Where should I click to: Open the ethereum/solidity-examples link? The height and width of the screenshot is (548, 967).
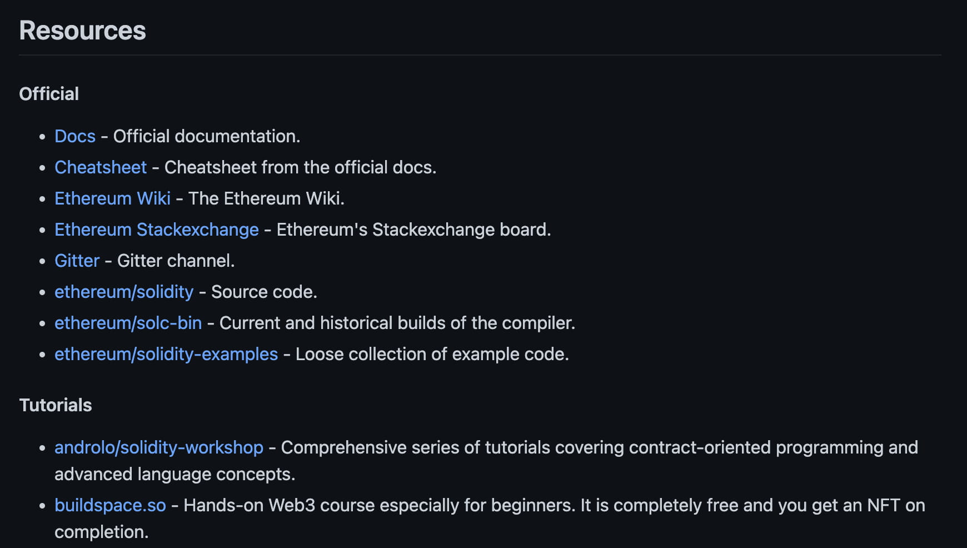pyautogui.click(x=166, y=354)
